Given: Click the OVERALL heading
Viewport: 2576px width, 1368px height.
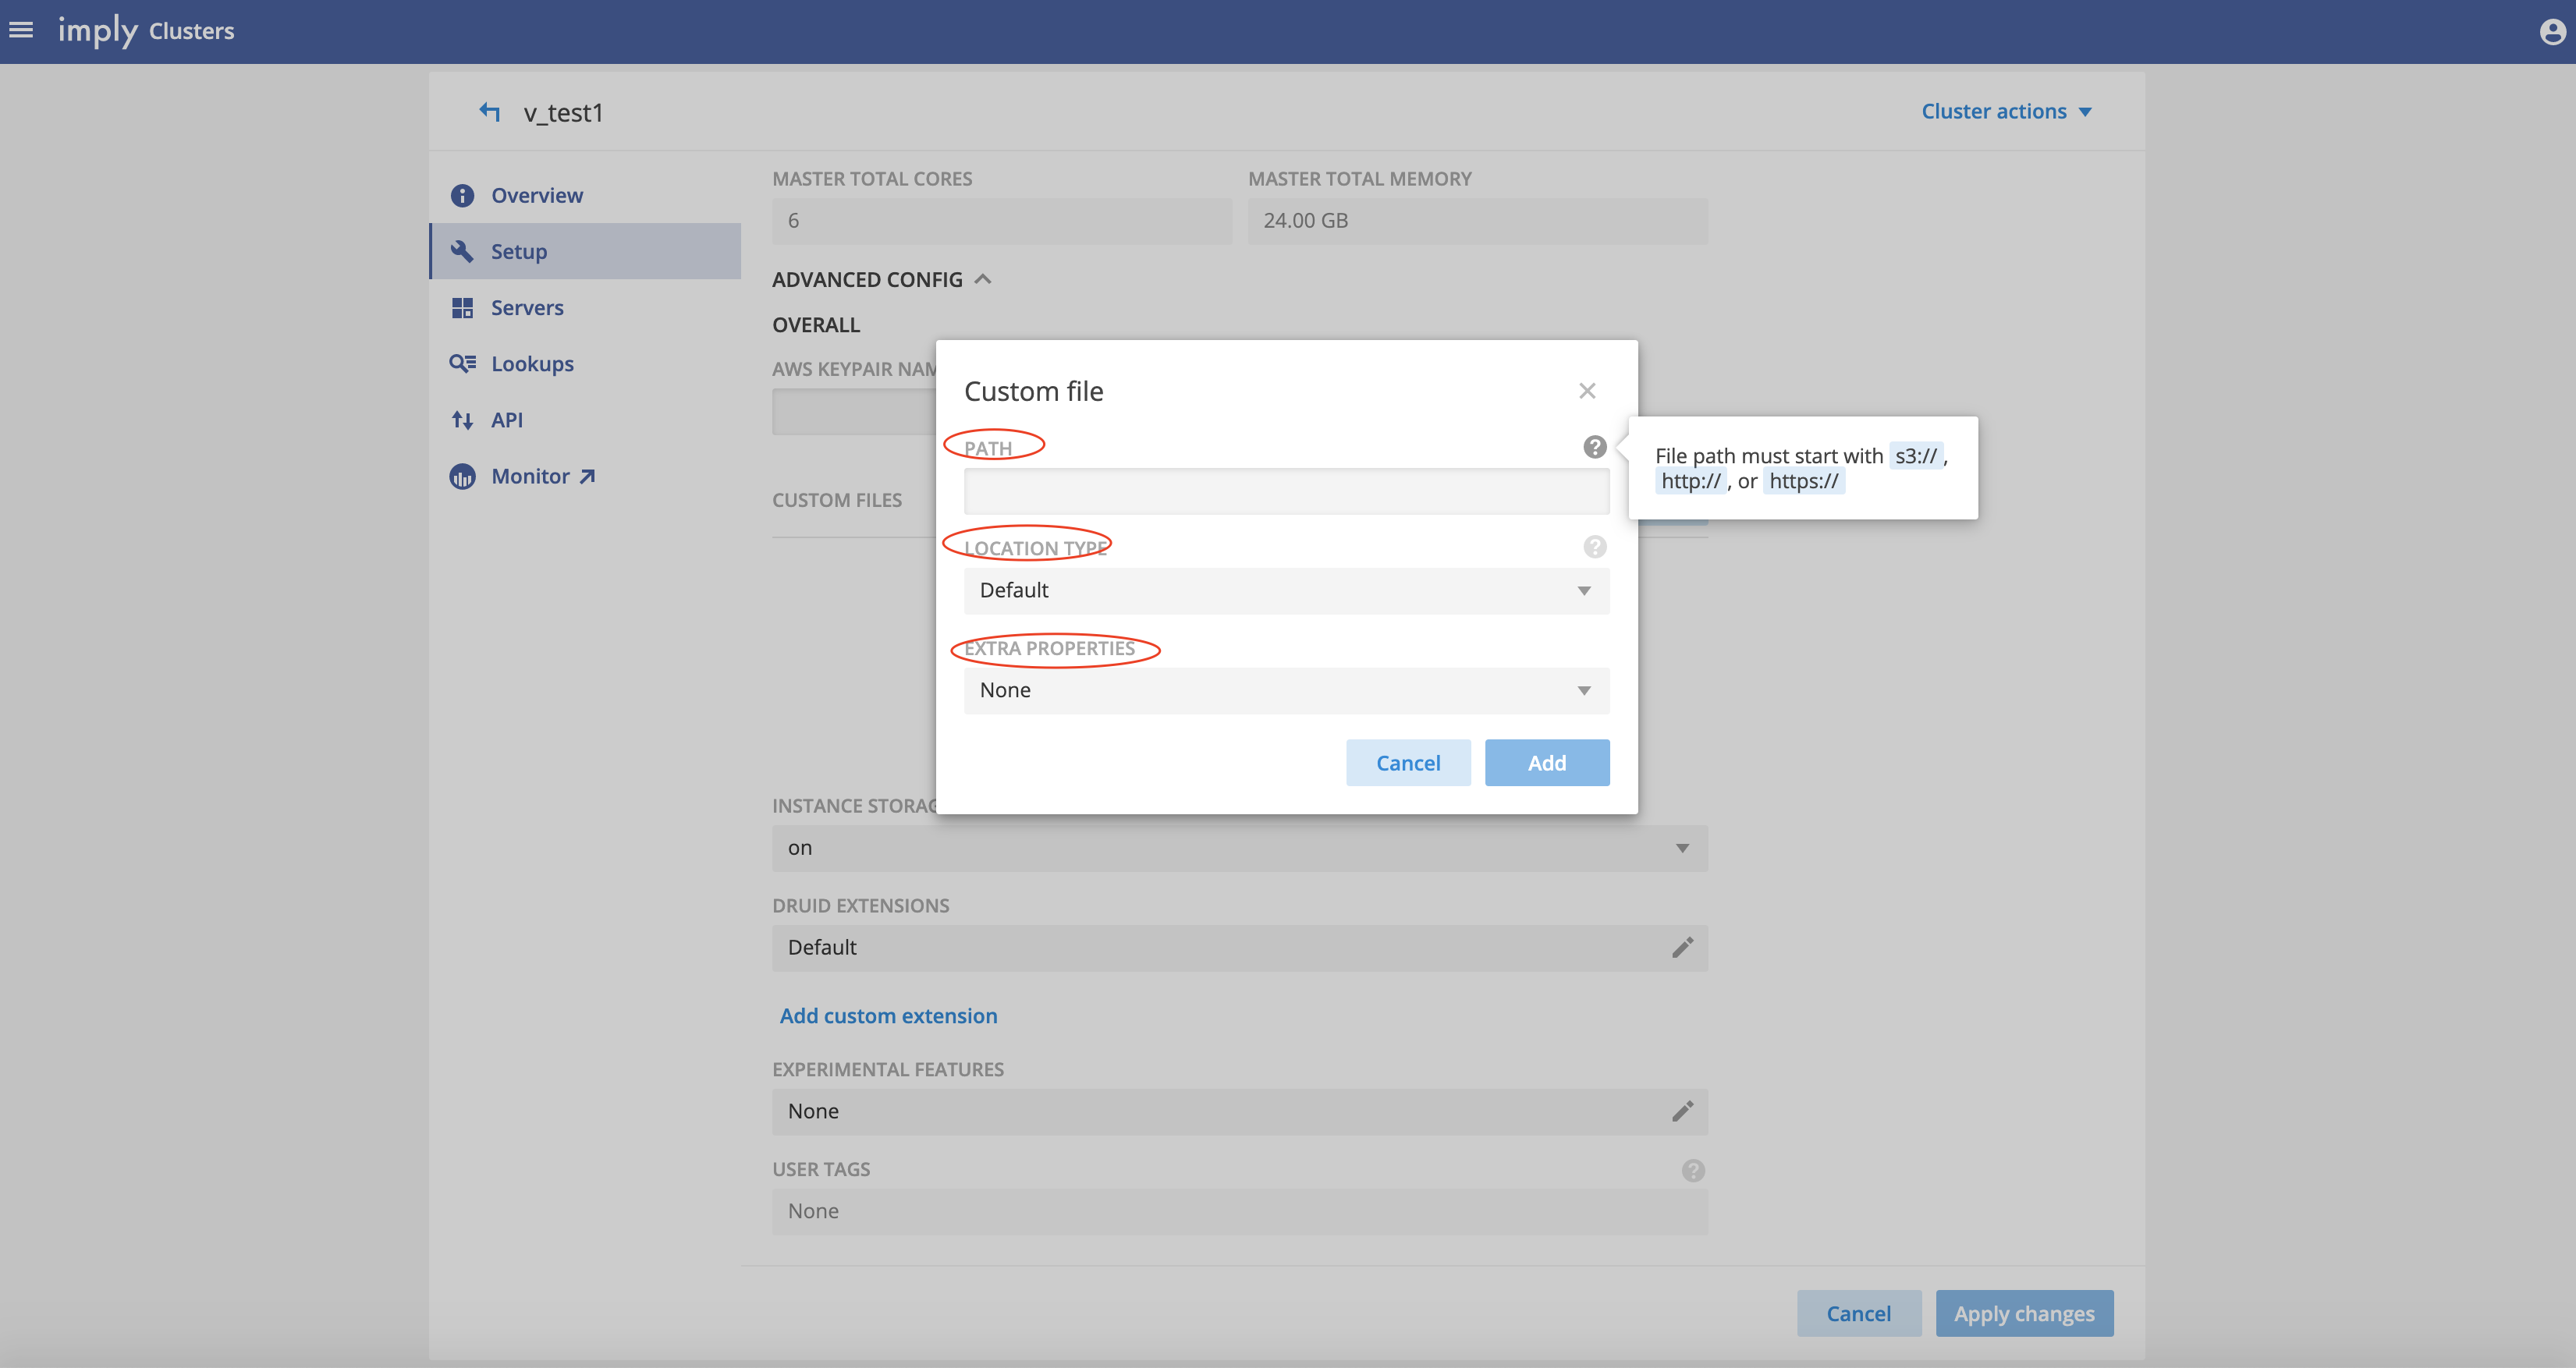Looking at the screenshot, I should [816, 325].
